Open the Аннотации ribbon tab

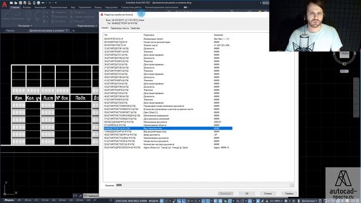click(x=40, y=7)
